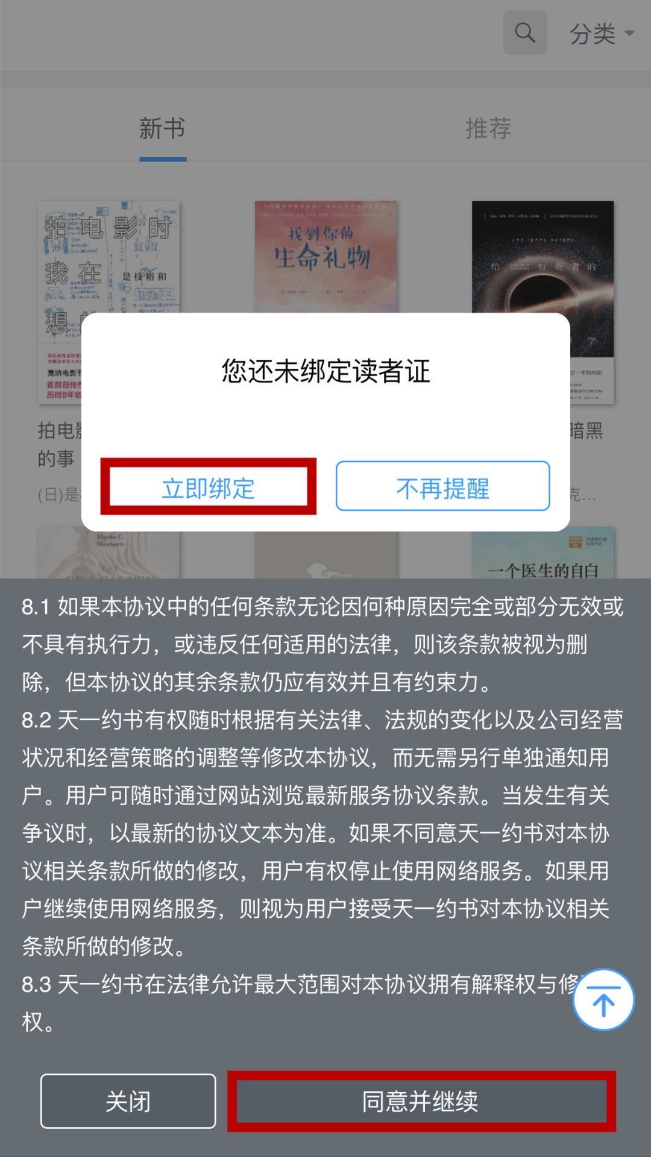
Task: Click the author text starting with (日)是
Action: point(59,495)
